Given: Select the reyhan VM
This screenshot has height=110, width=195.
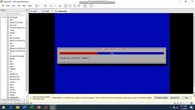Looking at the screenshot, I should [x=12, y=82].
